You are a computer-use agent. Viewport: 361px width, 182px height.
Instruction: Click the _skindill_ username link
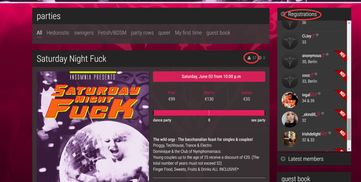[x=310, y=114]
